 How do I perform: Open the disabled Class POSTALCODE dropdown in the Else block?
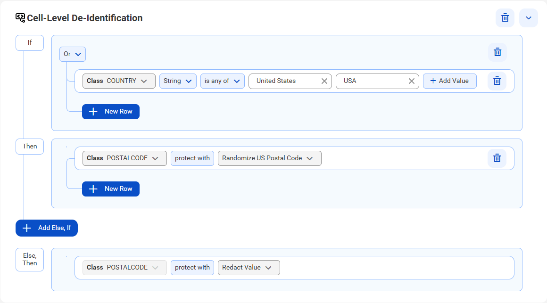[x=124, y=268]
